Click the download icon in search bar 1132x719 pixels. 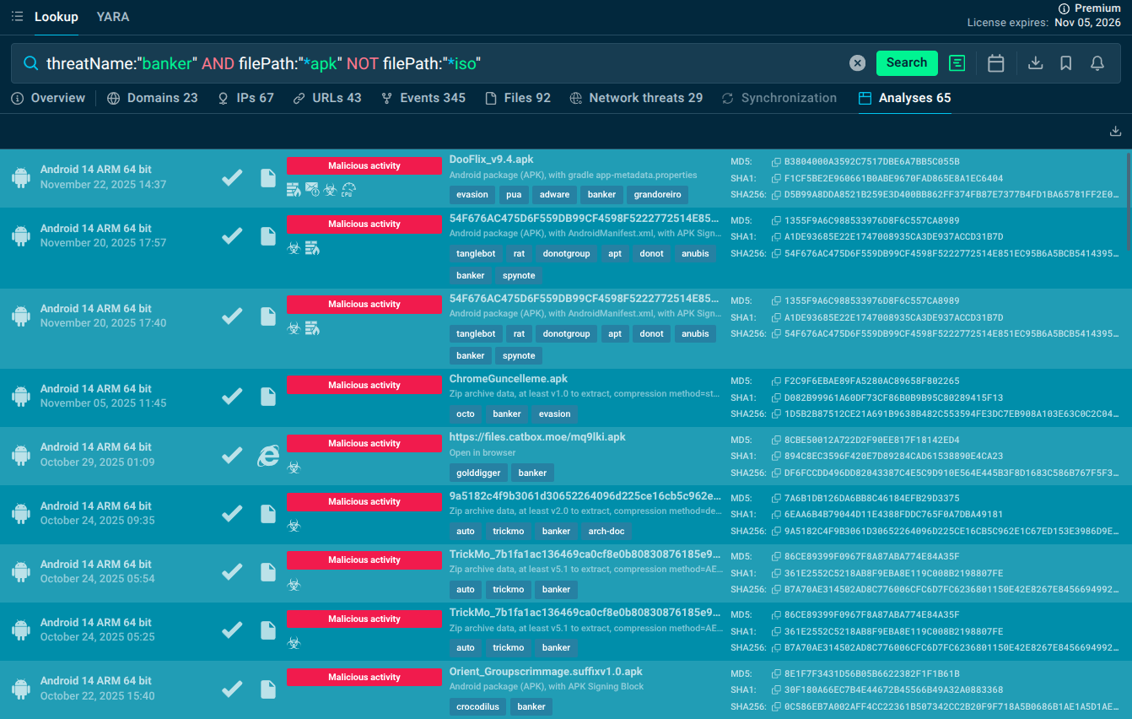coord(1036,63)
